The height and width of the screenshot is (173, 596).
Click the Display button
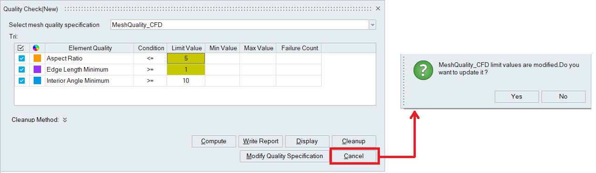click(x=307, y=141)
